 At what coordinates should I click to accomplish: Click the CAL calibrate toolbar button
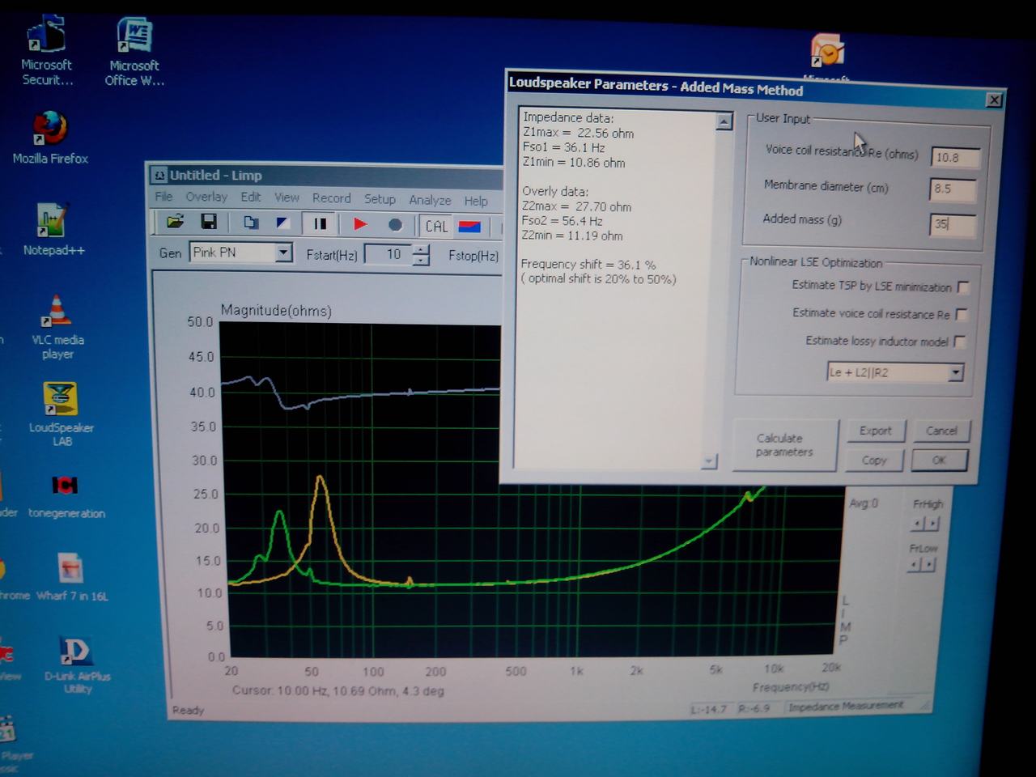coord(437,227)
